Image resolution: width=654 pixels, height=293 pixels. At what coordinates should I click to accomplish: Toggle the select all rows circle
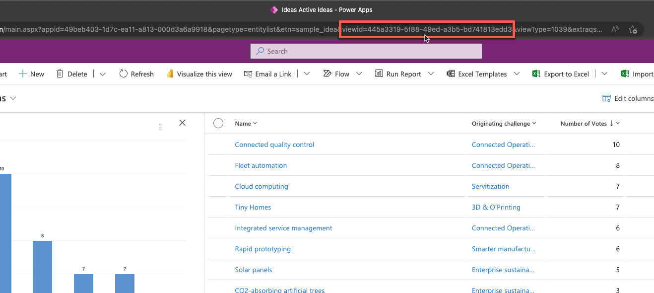pos(218,123)
